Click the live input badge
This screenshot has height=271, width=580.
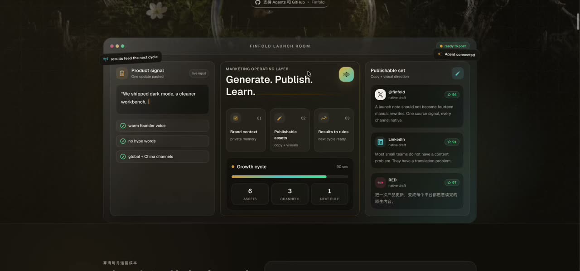click(x=199, y=73)
